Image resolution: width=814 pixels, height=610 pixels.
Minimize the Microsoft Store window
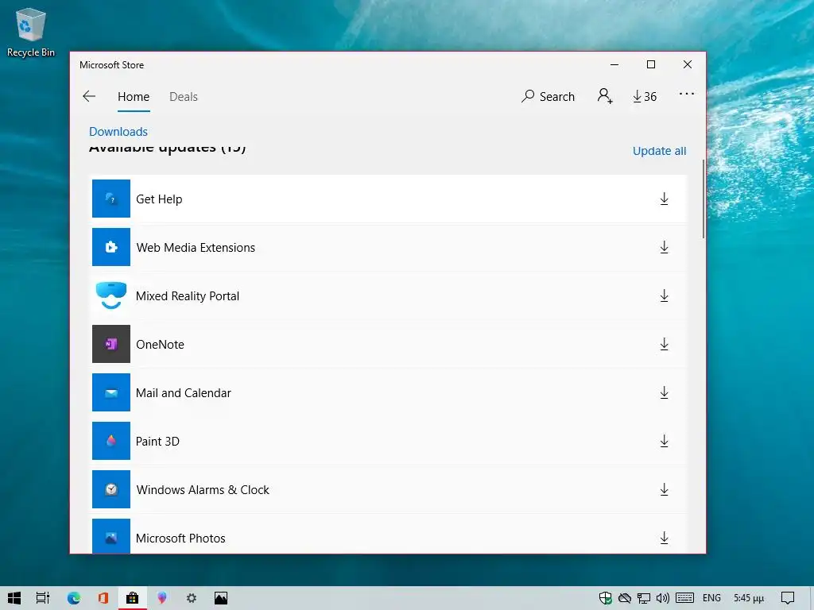[614, 64]
